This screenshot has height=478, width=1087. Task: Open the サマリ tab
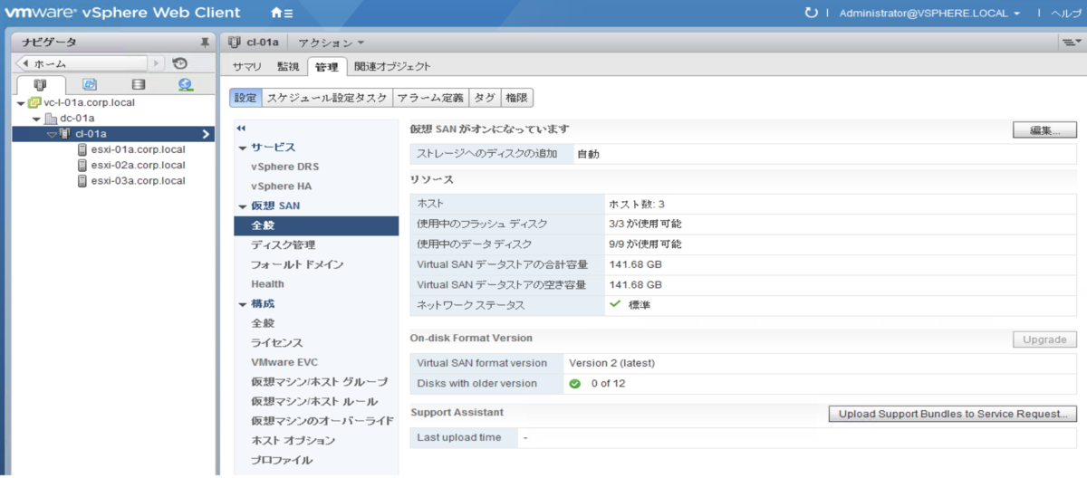tap(247, 67)
